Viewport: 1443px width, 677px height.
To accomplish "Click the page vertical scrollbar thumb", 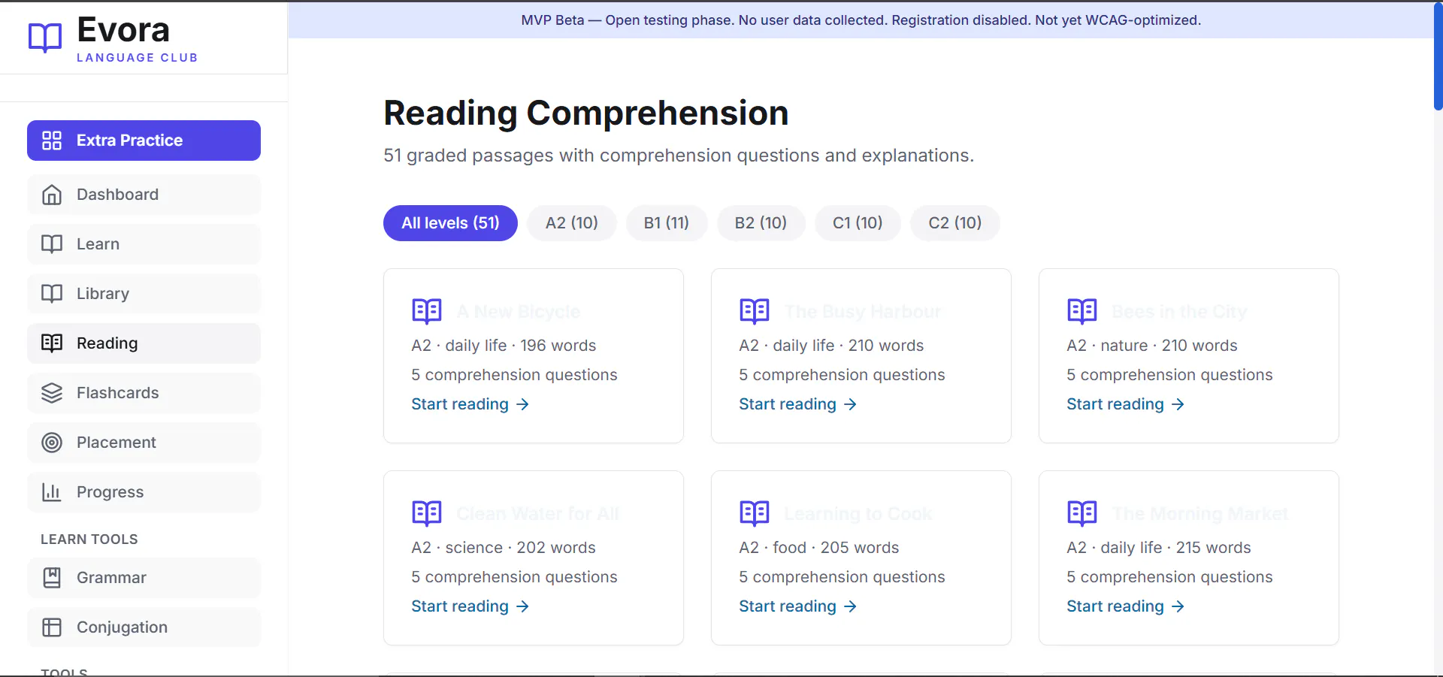I will pos(1438,56).
